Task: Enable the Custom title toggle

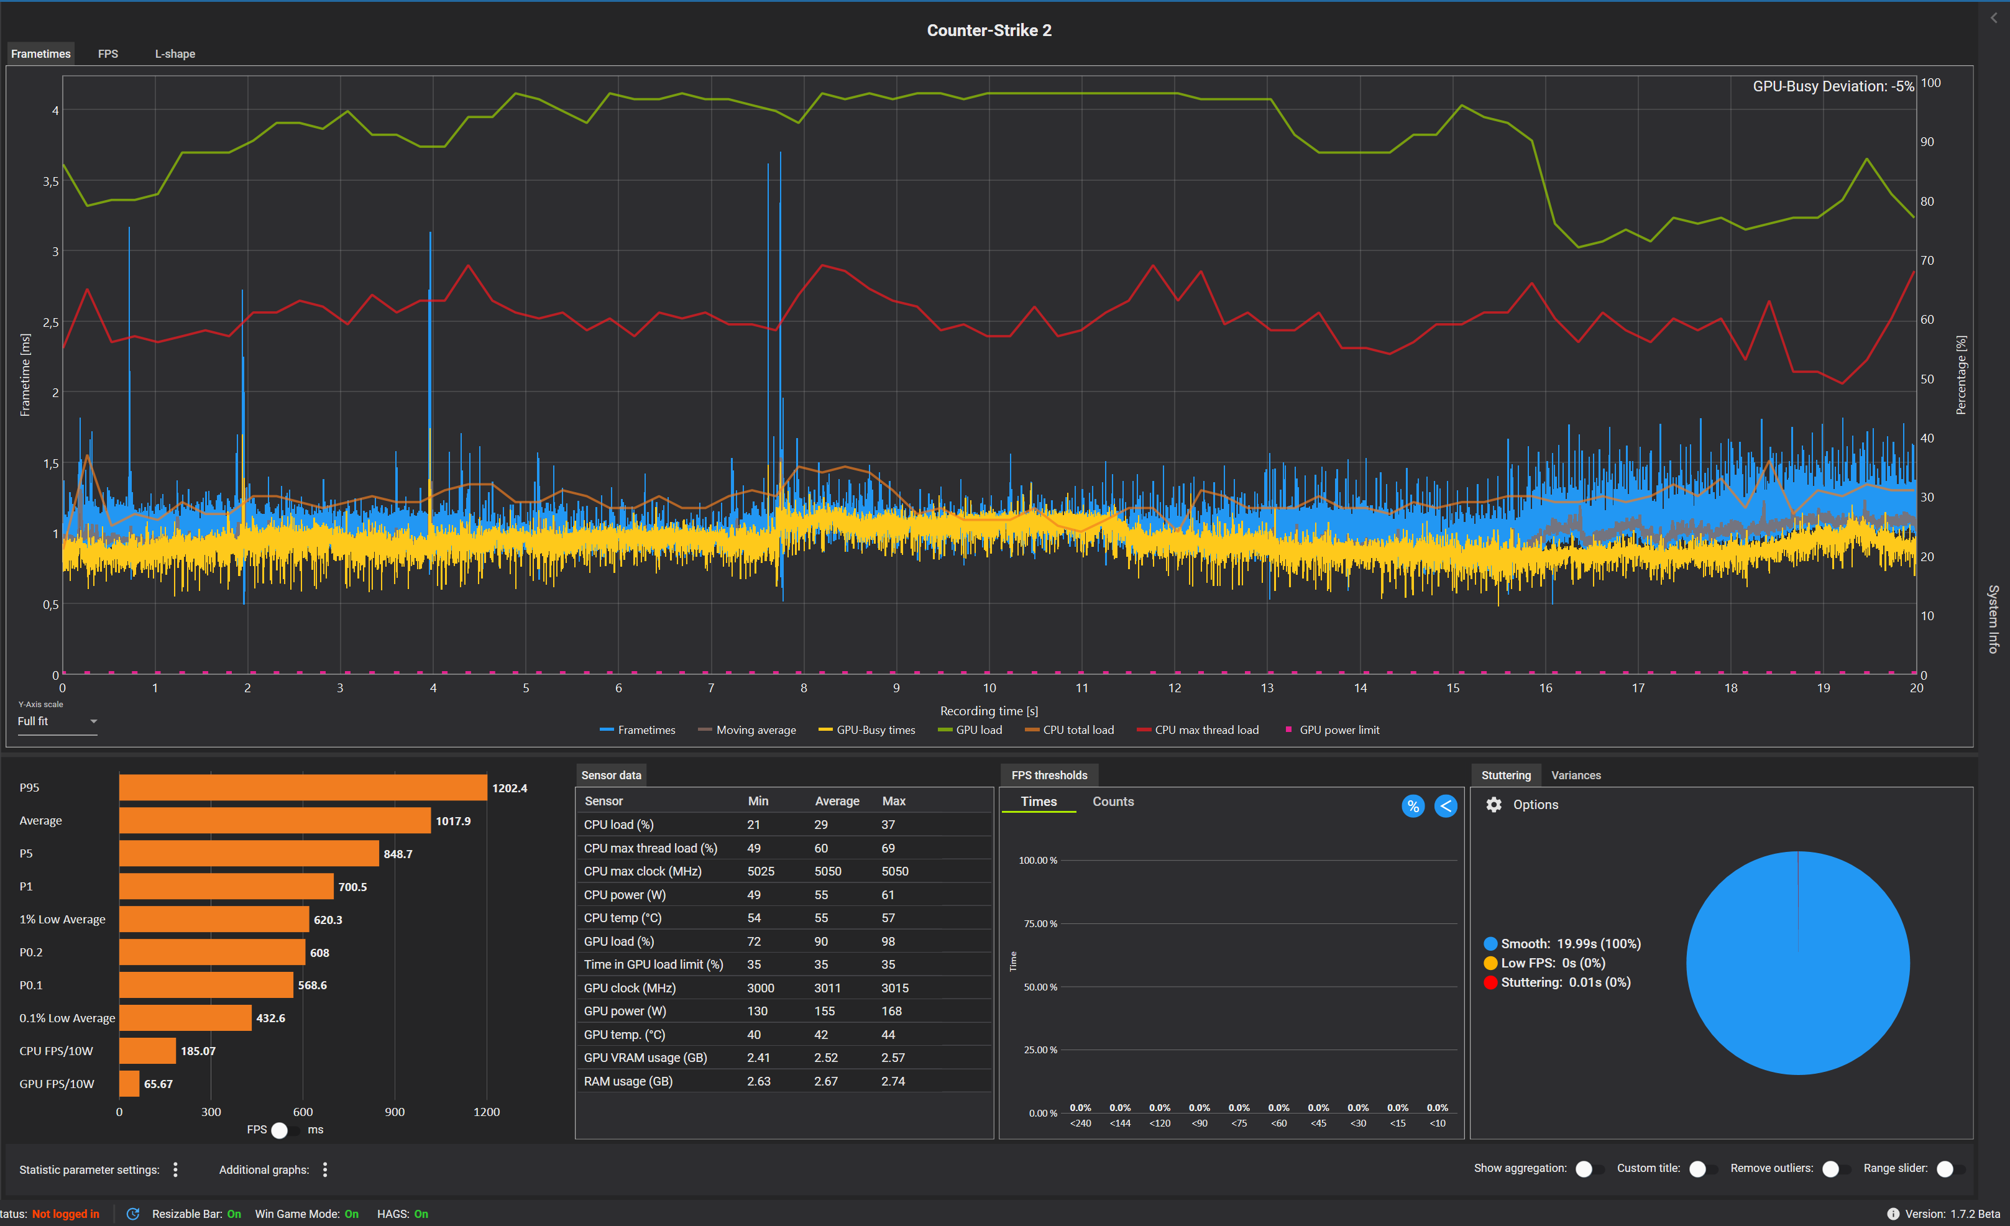Action: (x=1702, y=1169)
